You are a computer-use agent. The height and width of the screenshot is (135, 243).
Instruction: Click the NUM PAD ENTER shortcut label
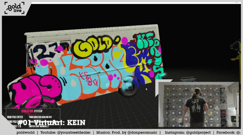[15, 117]
